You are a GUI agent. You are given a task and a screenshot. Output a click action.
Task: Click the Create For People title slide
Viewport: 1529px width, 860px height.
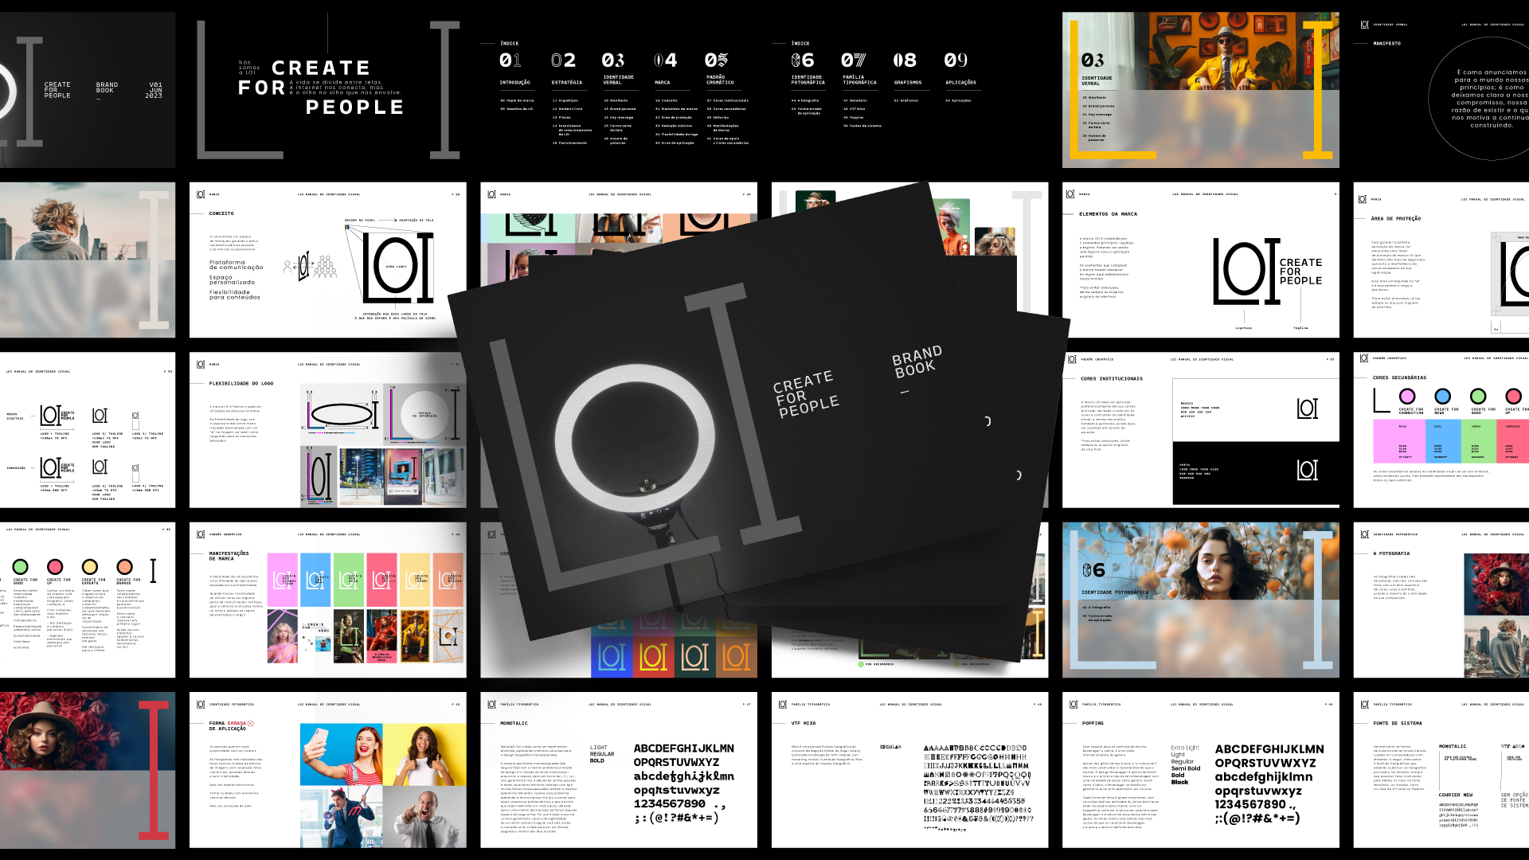pos(327,89)
